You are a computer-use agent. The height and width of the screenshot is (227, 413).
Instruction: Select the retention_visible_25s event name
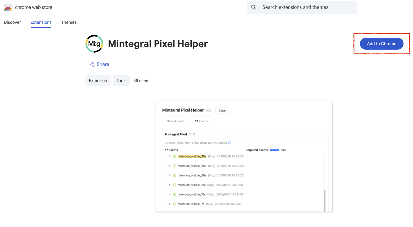(192, 166)
